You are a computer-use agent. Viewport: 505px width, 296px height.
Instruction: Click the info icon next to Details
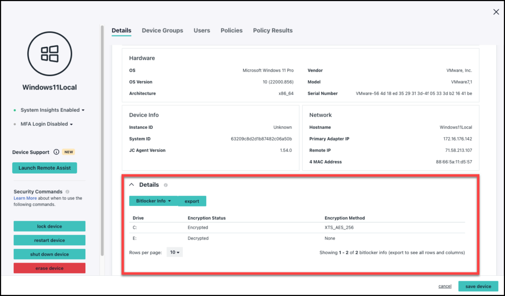[166, 185]
